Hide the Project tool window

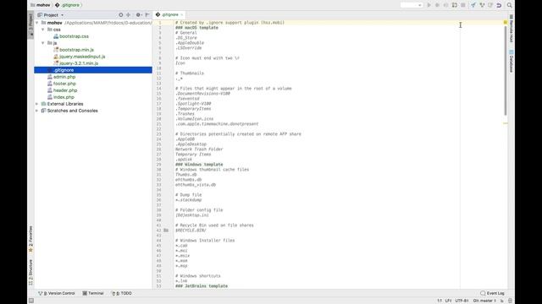click(x=147, y=15)
